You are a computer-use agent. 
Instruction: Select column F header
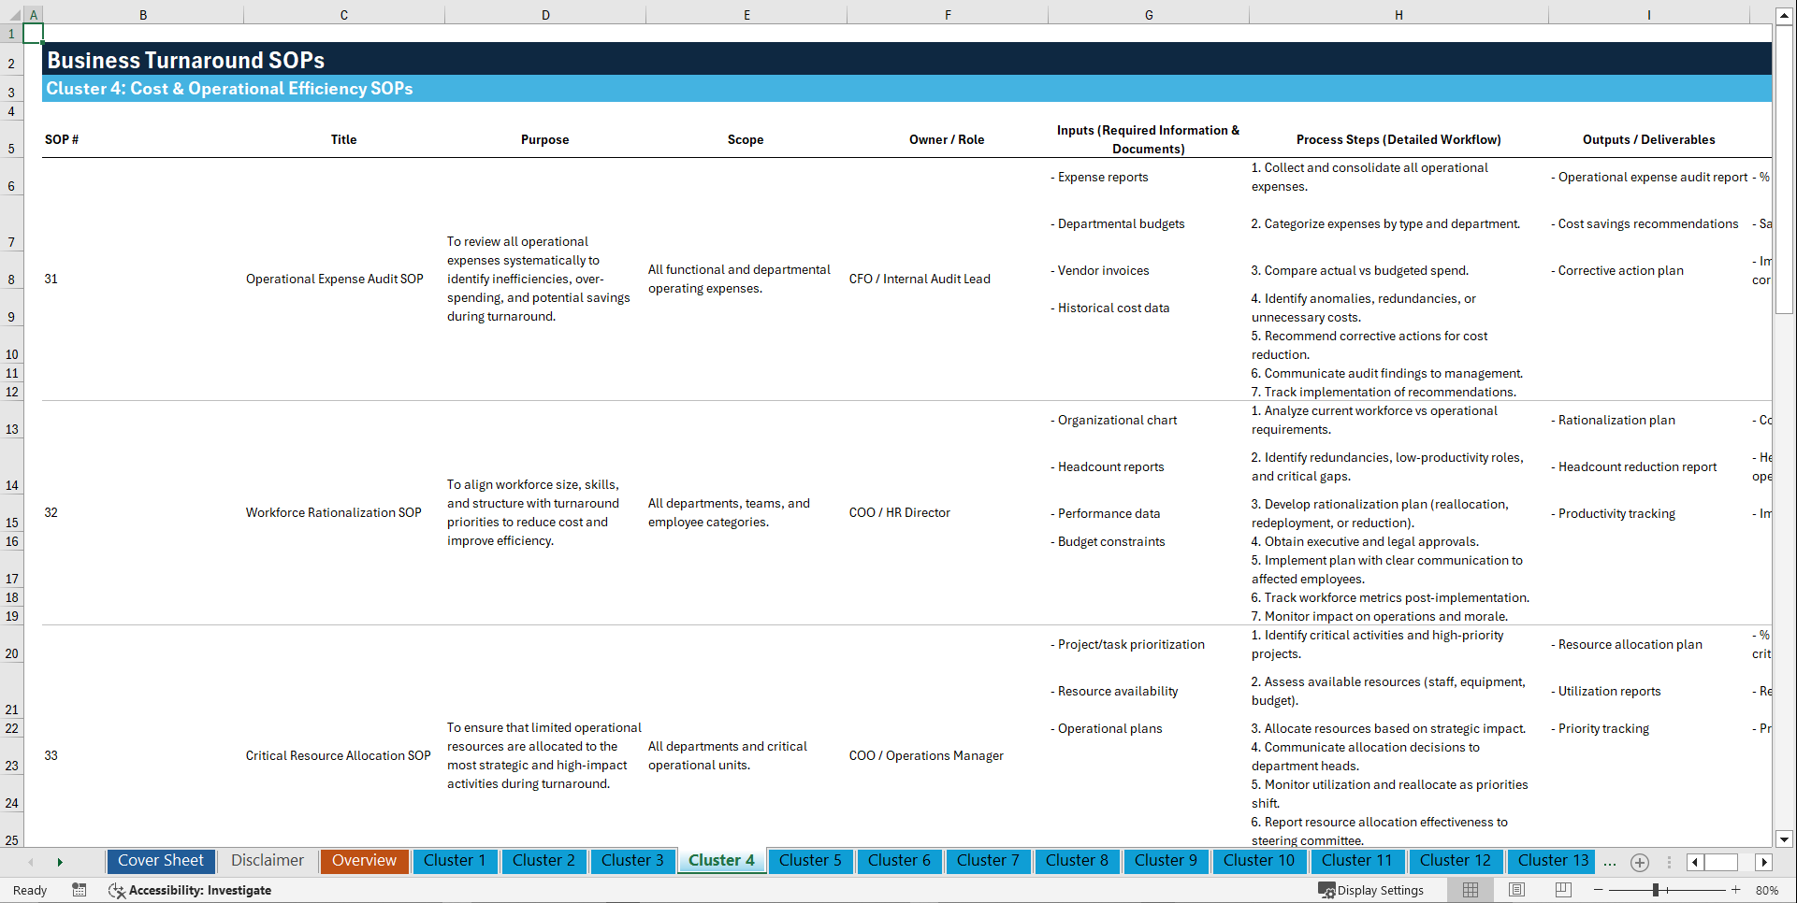pos(948,15)
